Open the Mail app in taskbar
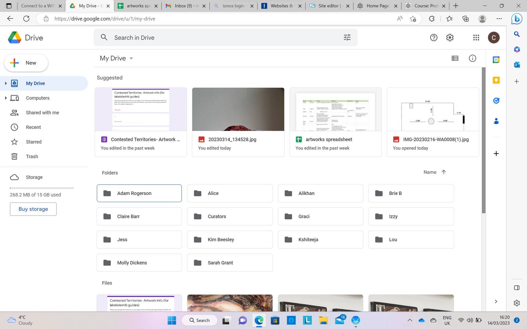The width and height of the screenshot is (527, 329). coord(340,320)
